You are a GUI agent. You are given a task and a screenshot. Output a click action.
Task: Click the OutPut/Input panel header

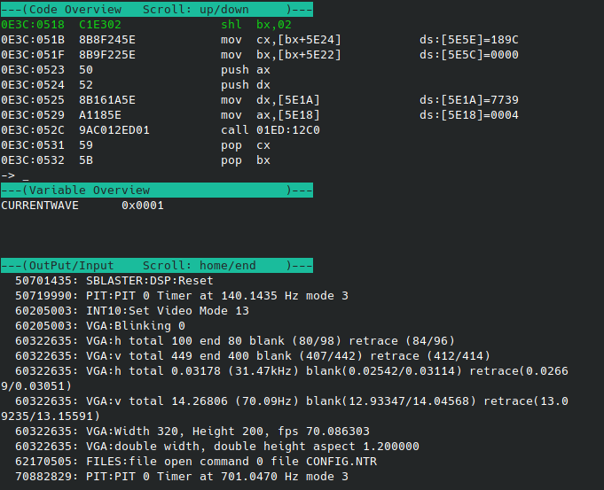click(x=156, y=265)
